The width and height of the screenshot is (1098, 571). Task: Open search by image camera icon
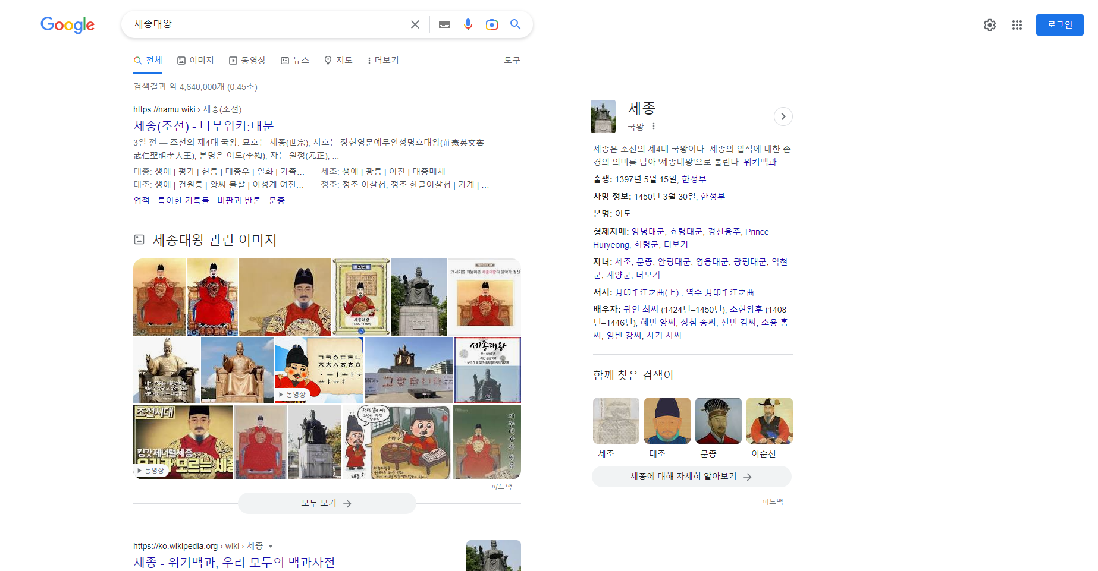point(492,24)
